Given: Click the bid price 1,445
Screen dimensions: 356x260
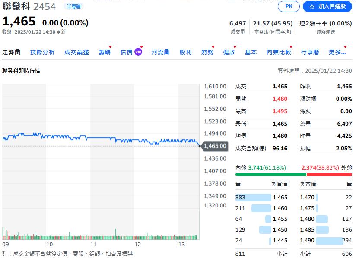Looking at the screenshot, I should pos(280,241).
